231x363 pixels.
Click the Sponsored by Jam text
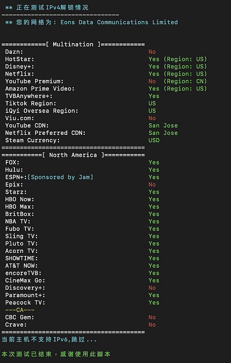[60, 177]
